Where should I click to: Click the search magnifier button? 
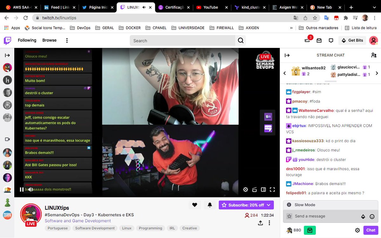pos(241,41)
